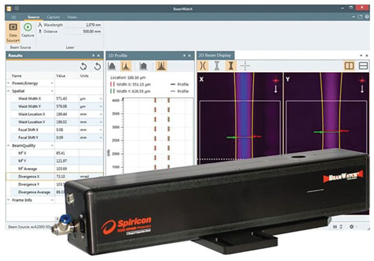374x261 pixels.
Task: Open units dropdown for Focal Shift Y
Action: click(x=101, y=138)
